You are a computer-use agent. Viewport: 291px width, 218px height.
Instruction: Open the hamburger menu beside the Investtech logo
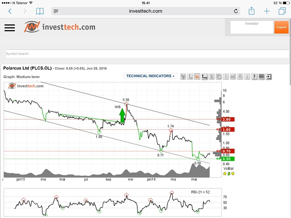tap(9, 27)
